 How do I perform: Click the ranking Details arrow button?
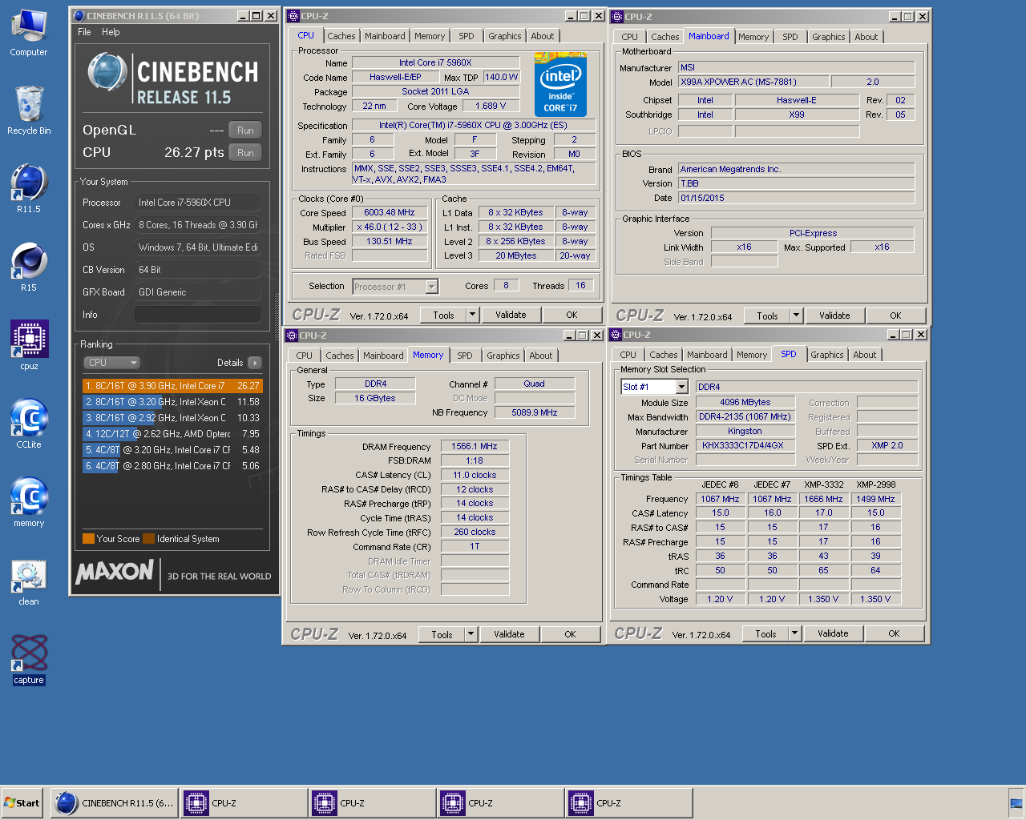255,363
